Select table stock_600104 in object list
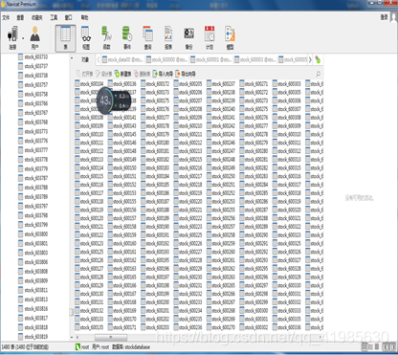This screenshot has height=355, width=398. tap(89, 84)
